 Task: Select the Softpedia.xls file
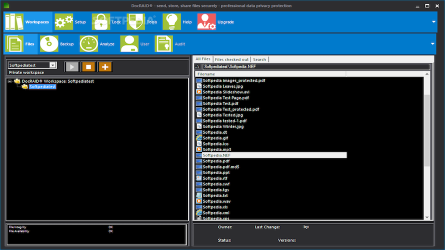[215, 207]
